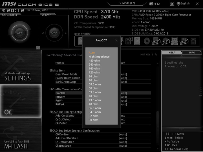Image resolution: width=203 pixels, height=152 pixels.
Task: Open M-FLASH BIOS flashing section
Action: (x=21, y=135)
